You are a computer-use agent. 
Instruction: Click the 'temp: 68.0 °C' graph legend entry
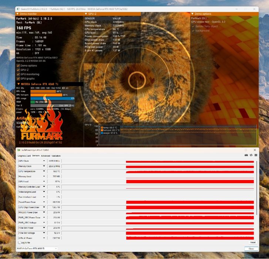coord(109,127)
